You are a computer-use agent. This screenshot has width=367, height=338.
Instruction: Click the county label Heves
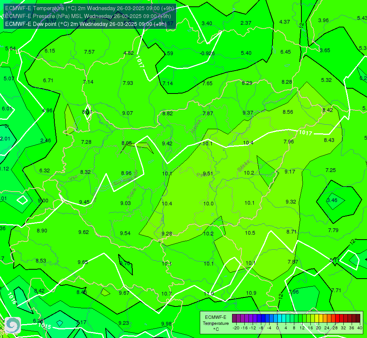click(x=196, y=127)
